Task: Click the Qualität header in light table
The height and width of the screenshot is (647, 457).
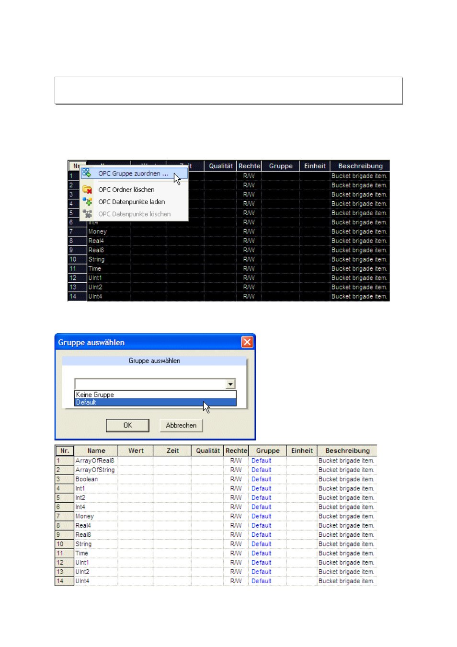Action: pos(208,451)
